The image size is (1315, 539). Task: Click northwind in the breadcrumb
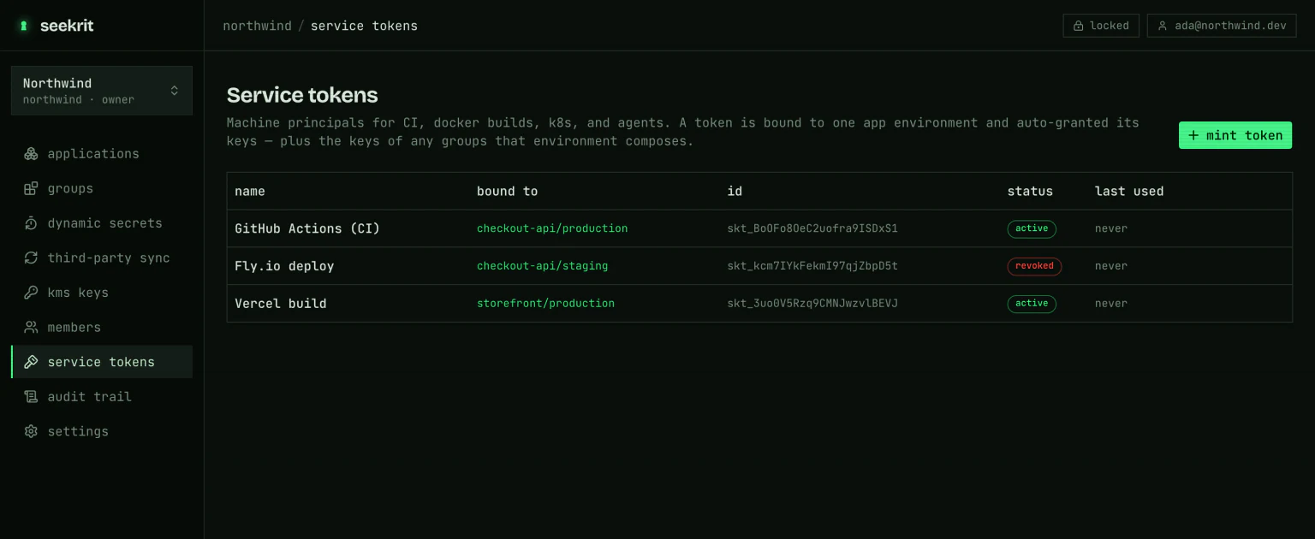click(257, 26)
